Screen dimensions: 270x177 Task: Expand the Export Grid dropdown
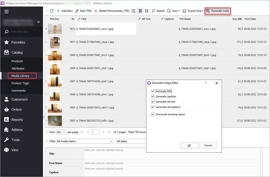(203, 11)
